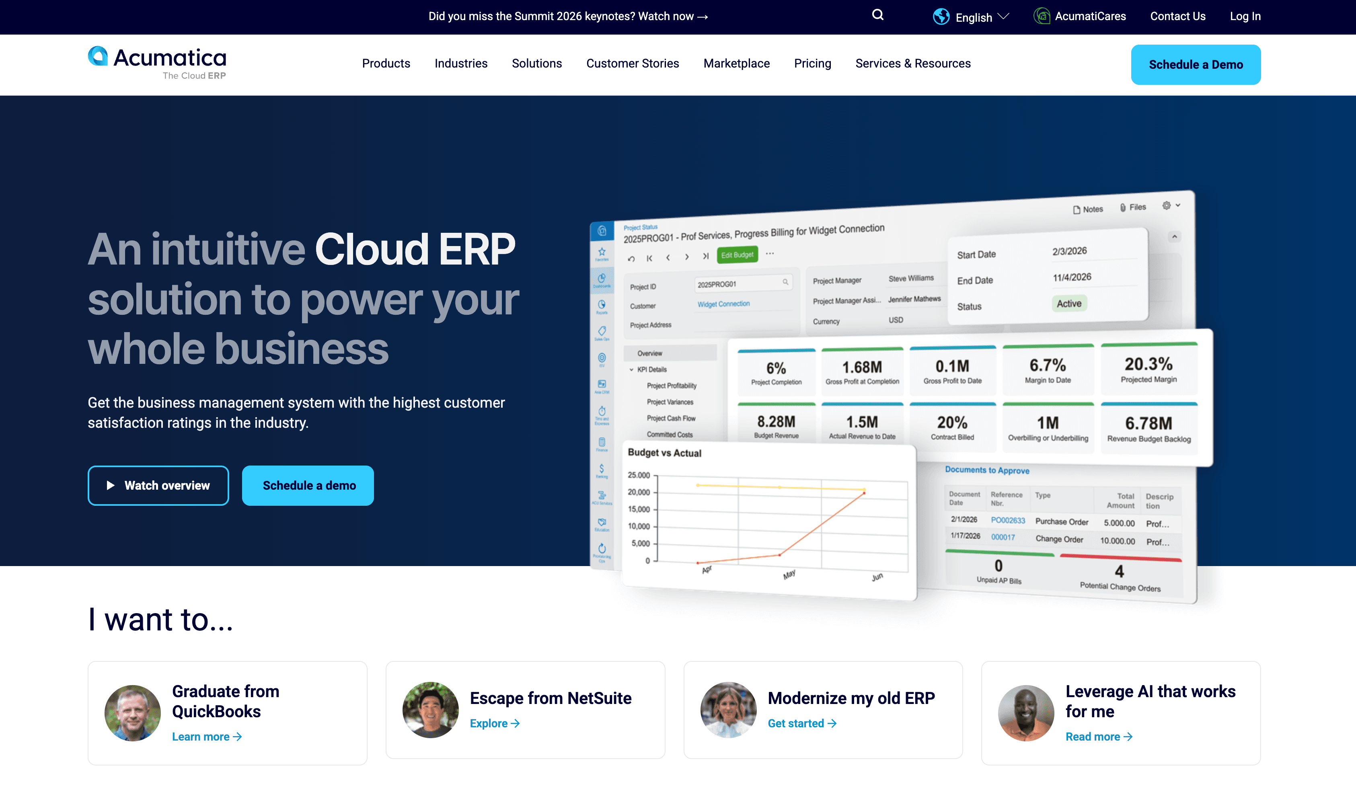1356x788 pixels.
Task: Click the Project ID input field
Action: (x=743, y=283)
